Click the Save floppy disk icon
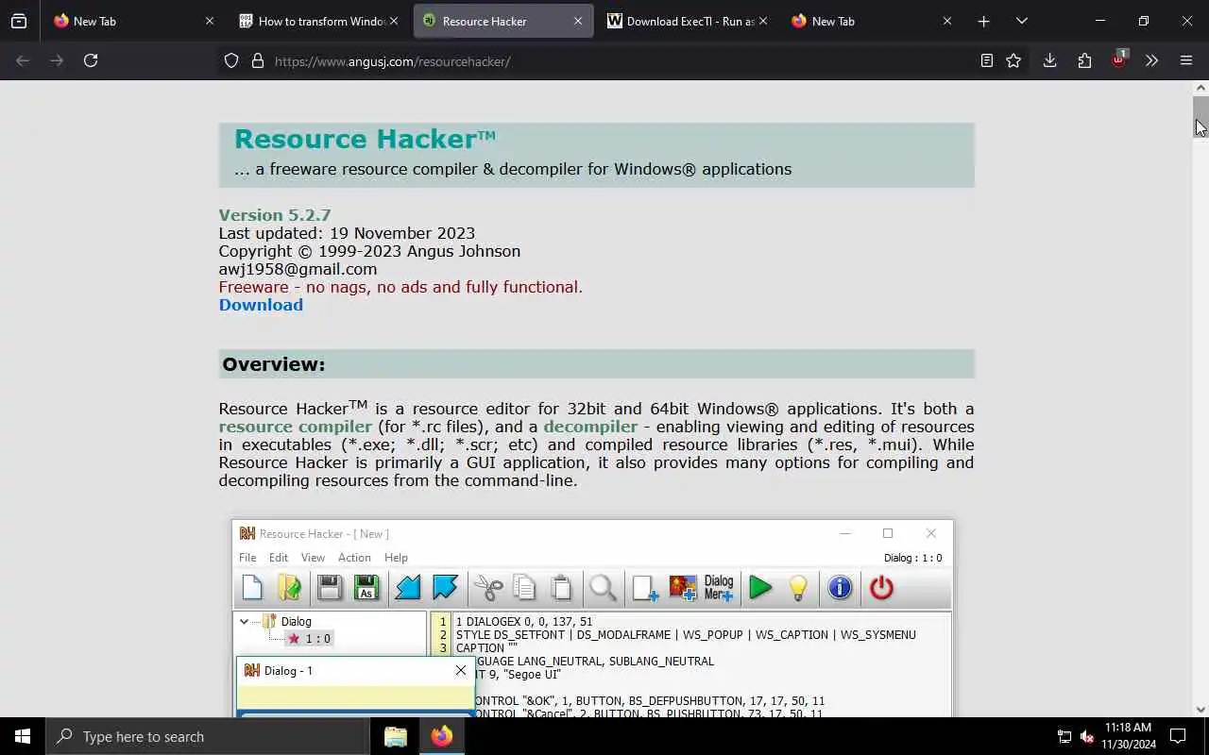This screenshot has height=755, width=1209. 330,588
